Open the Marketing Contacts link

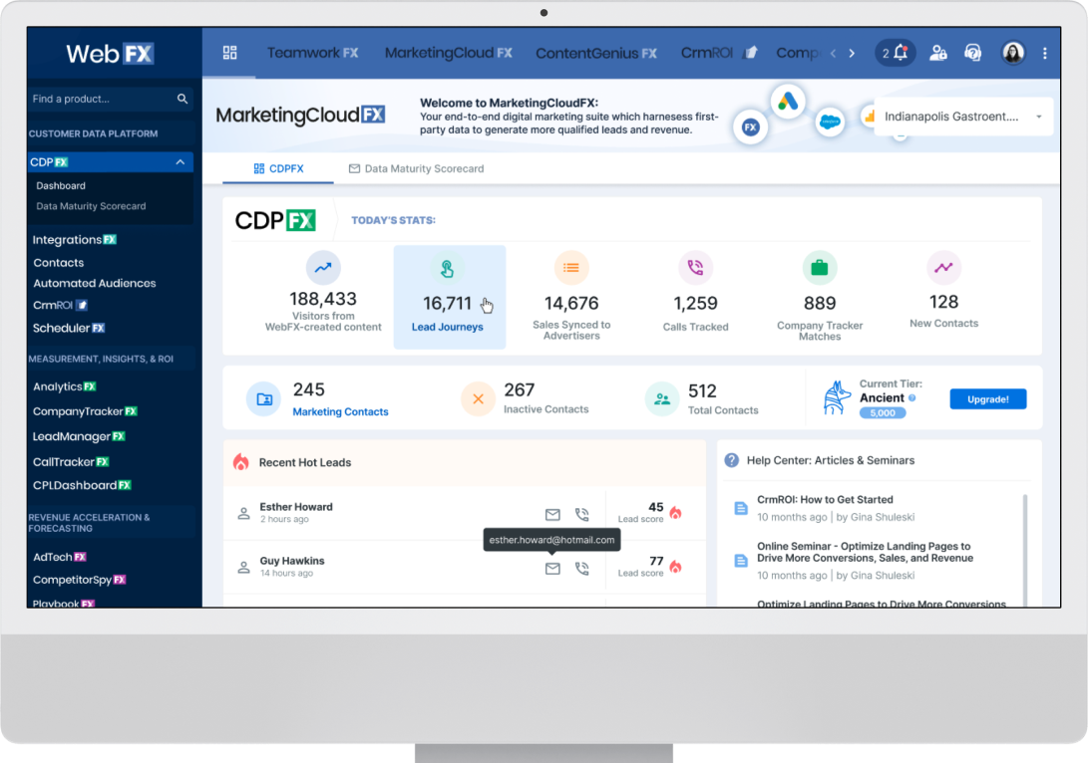pyautogui.click(x=340, y=411)
